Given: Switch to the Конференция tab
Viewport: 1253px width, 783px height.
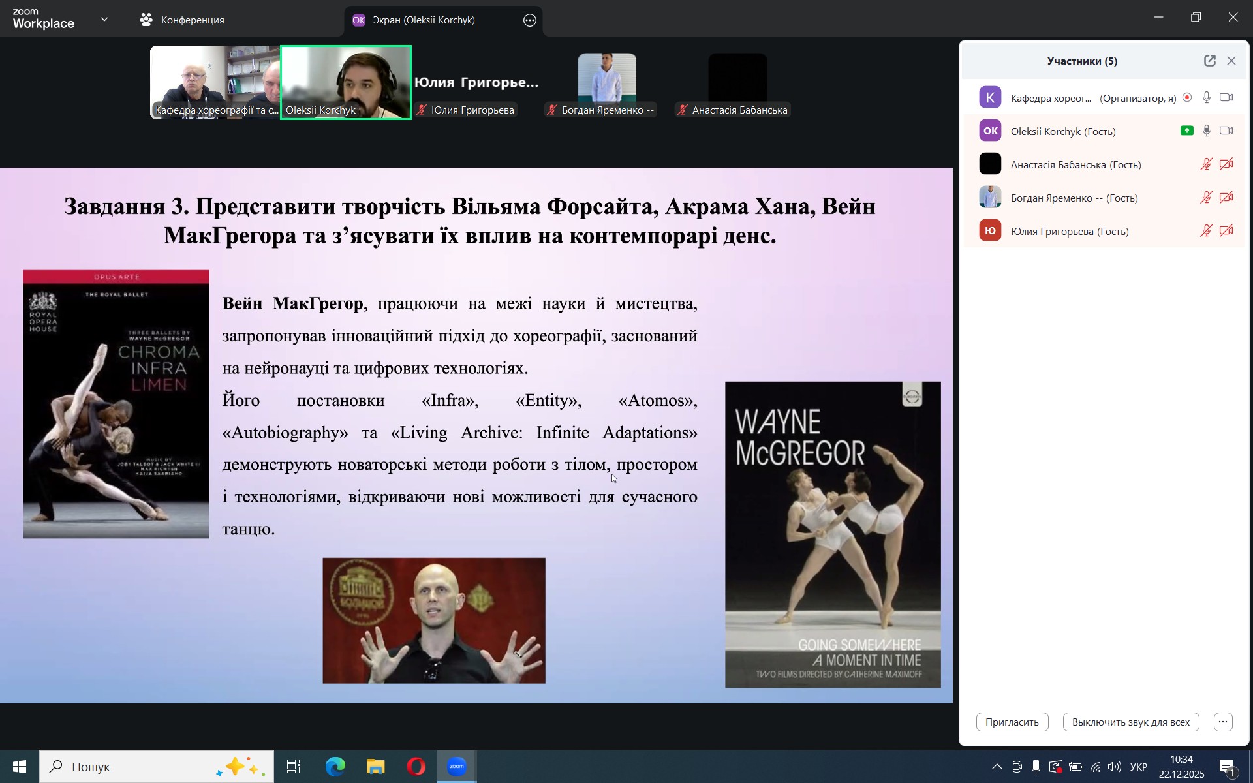Looking at the screenshot, I should point(183,20).
